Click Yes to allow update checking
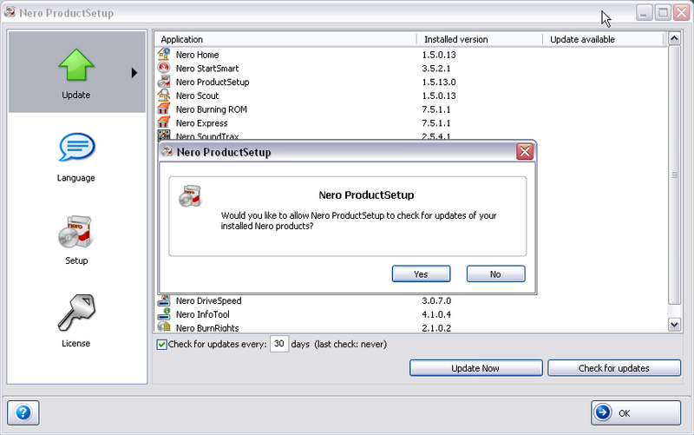Image resolution: width=694 pixels, height=435 pixels. pyautogui.click(x=421, y=274)
